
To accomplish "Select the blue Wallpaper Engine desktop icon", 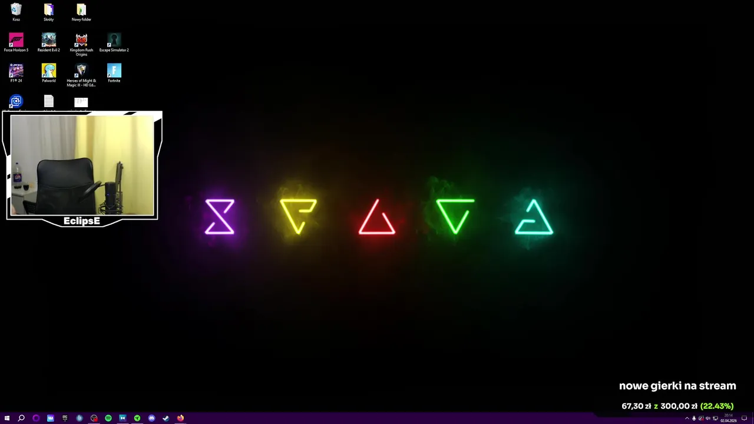I will pyautogui.click(x=16, y=102).
